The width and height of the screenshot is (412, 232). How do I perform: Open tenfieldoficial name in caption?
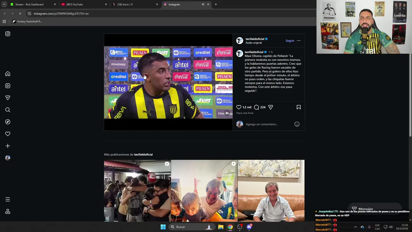254,52
